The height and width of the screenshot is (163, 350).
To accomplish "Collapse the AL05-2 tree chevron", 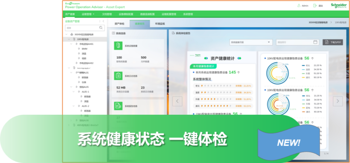I will point(74,106).
